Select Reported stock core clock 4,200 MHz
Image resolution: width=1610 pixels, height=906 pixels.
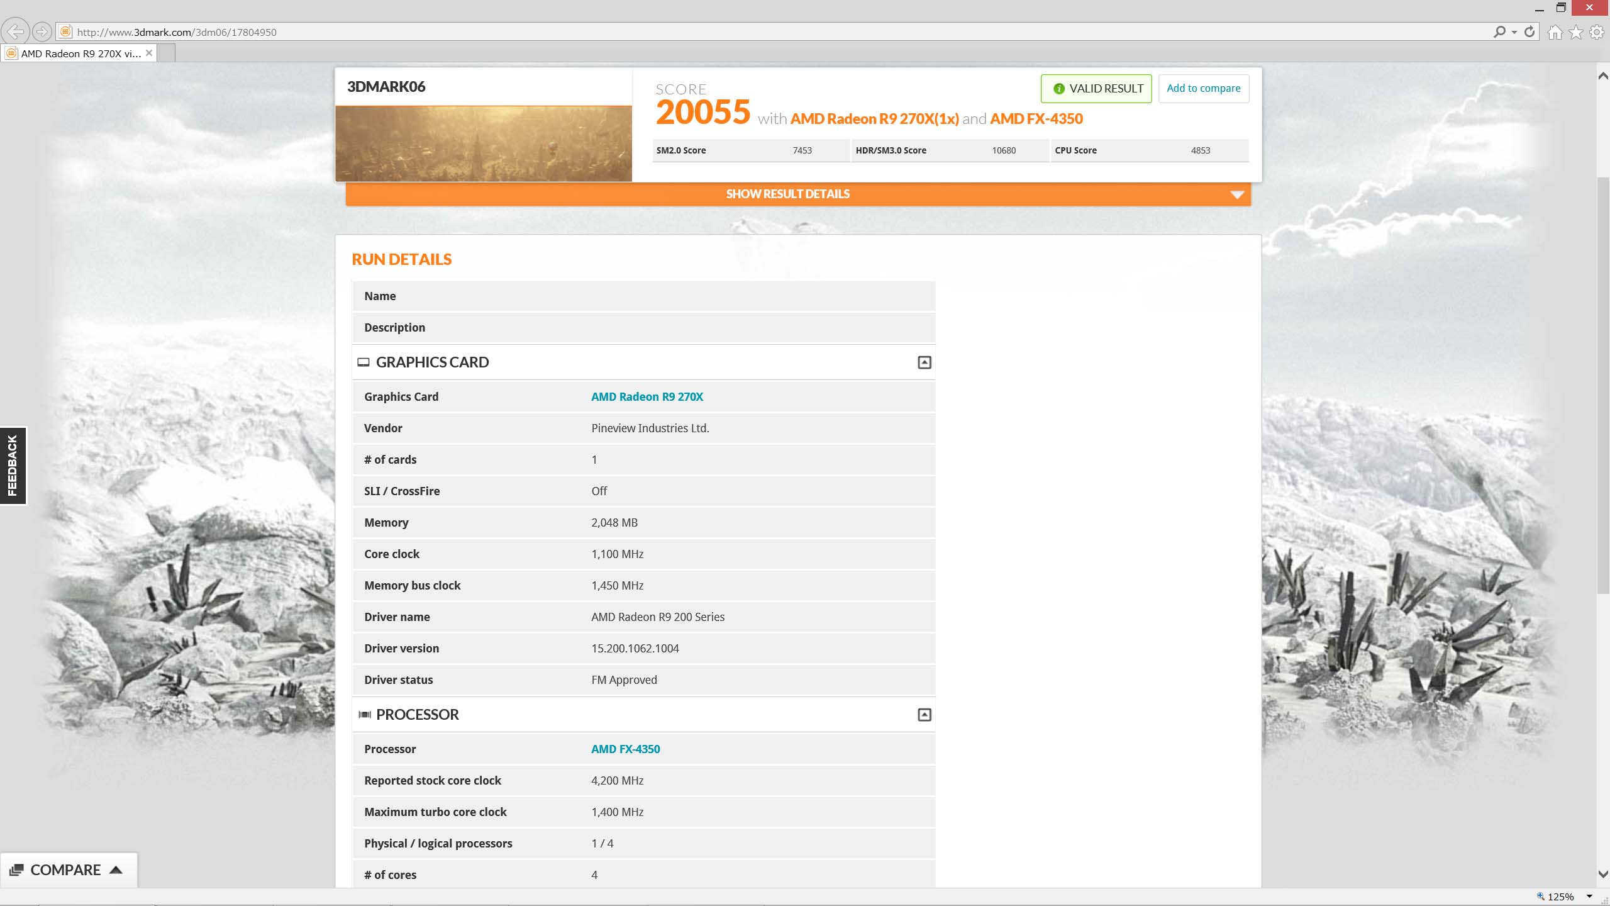(617, 781)
